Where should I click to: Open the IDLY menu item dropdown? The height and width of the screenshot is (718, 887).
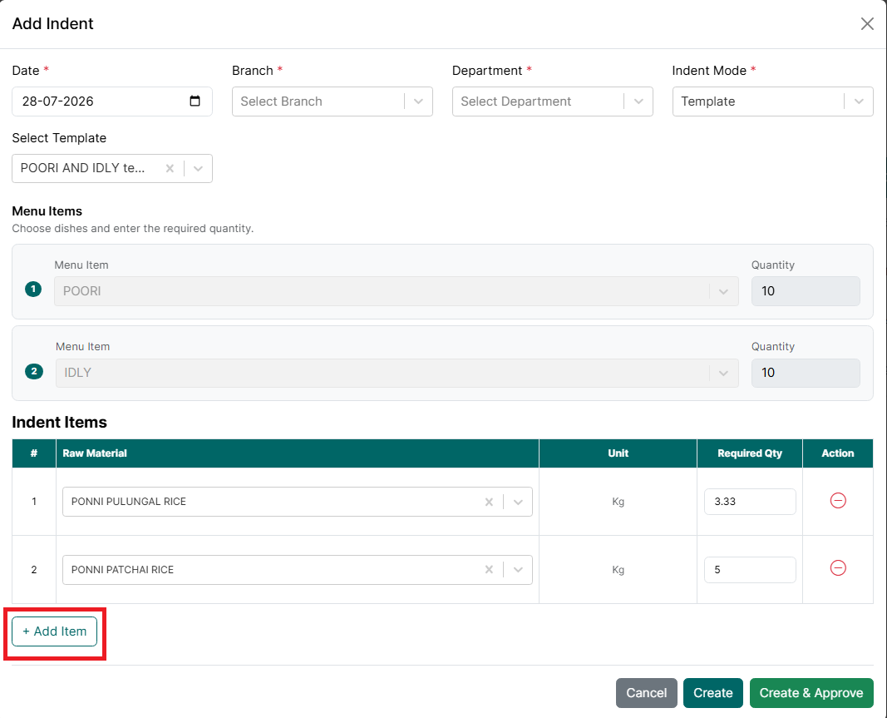[397, 373]
